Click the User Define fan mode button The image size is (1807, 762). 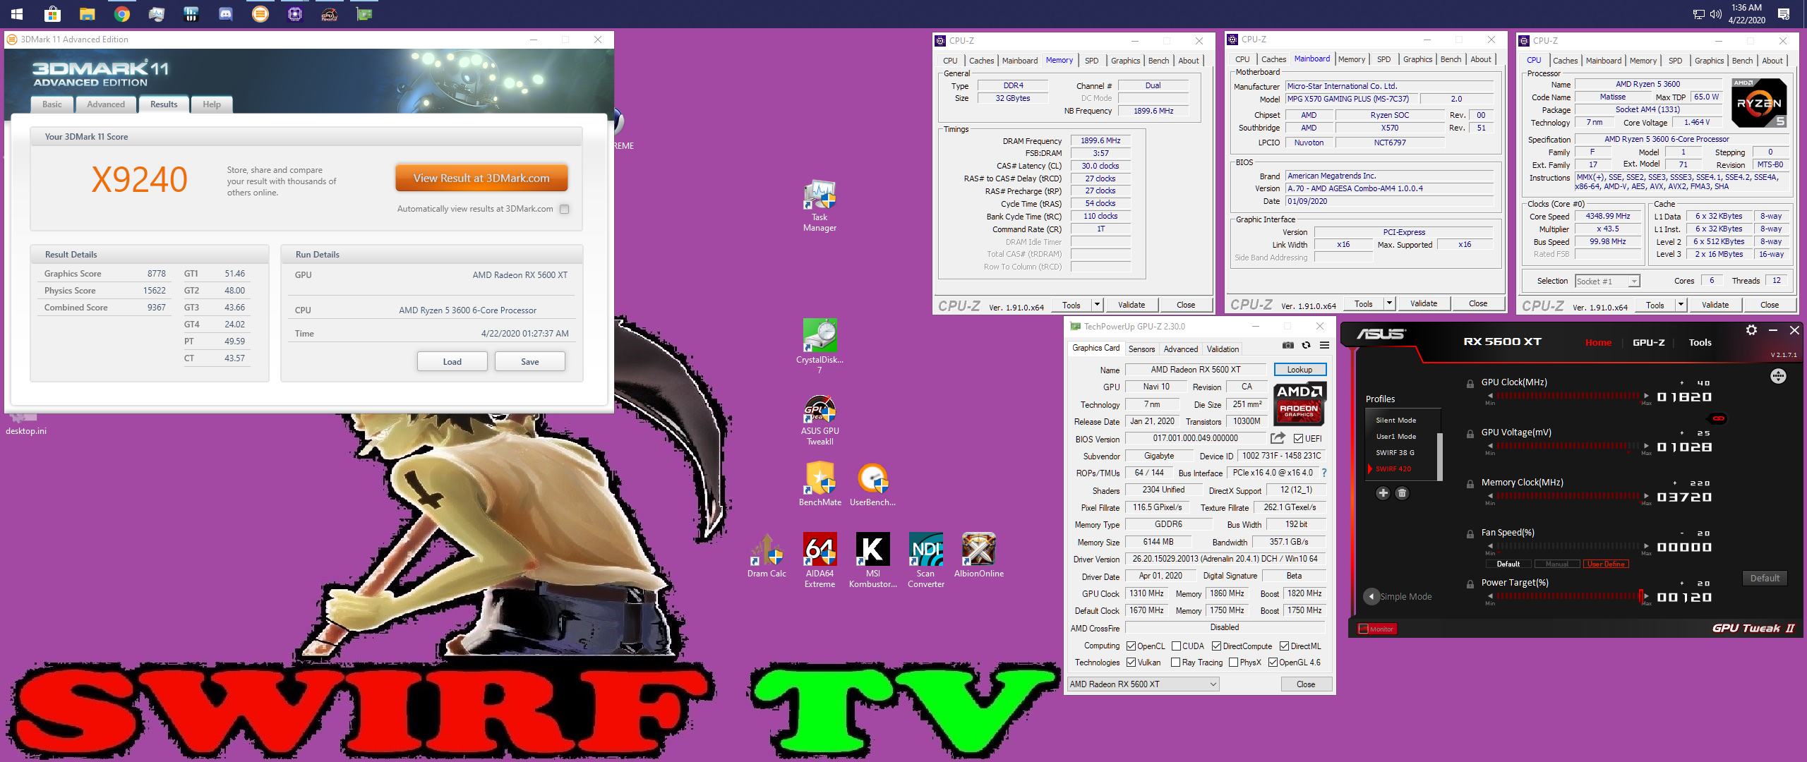coord(1606,564)
